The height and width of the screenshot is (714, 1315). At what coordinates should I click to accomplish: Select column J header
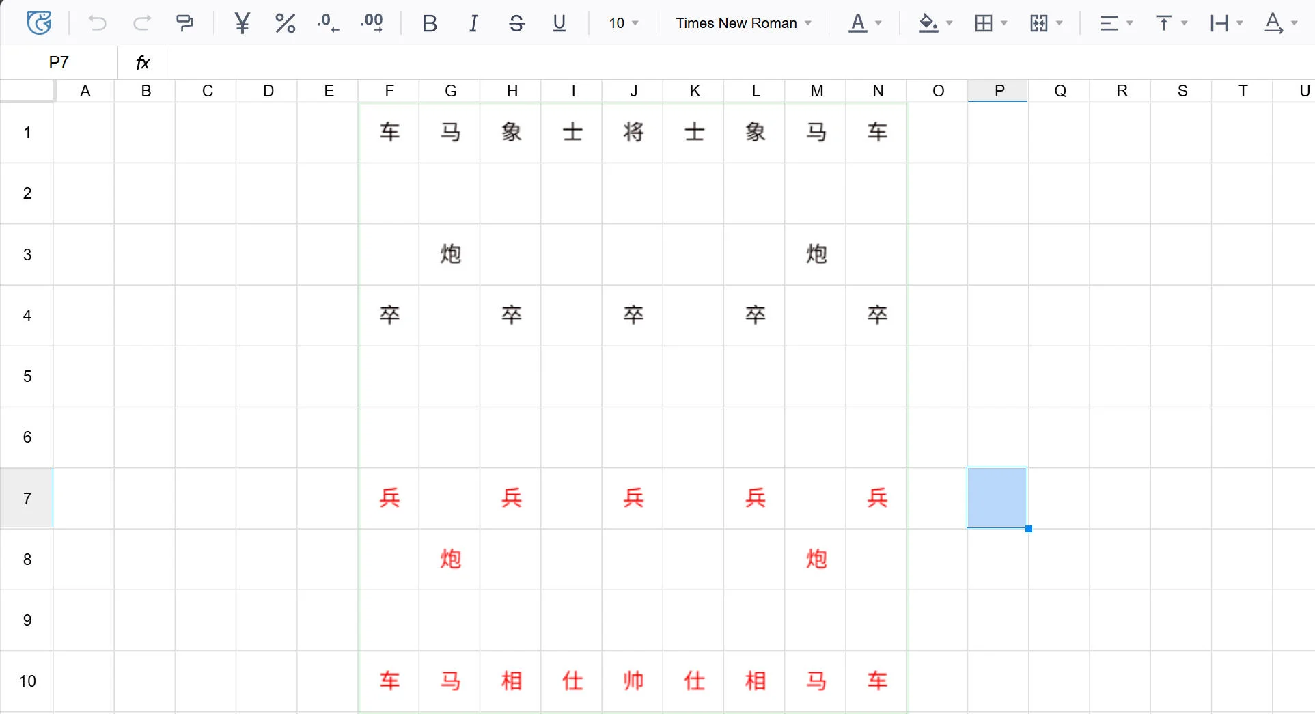pos(633,91)
